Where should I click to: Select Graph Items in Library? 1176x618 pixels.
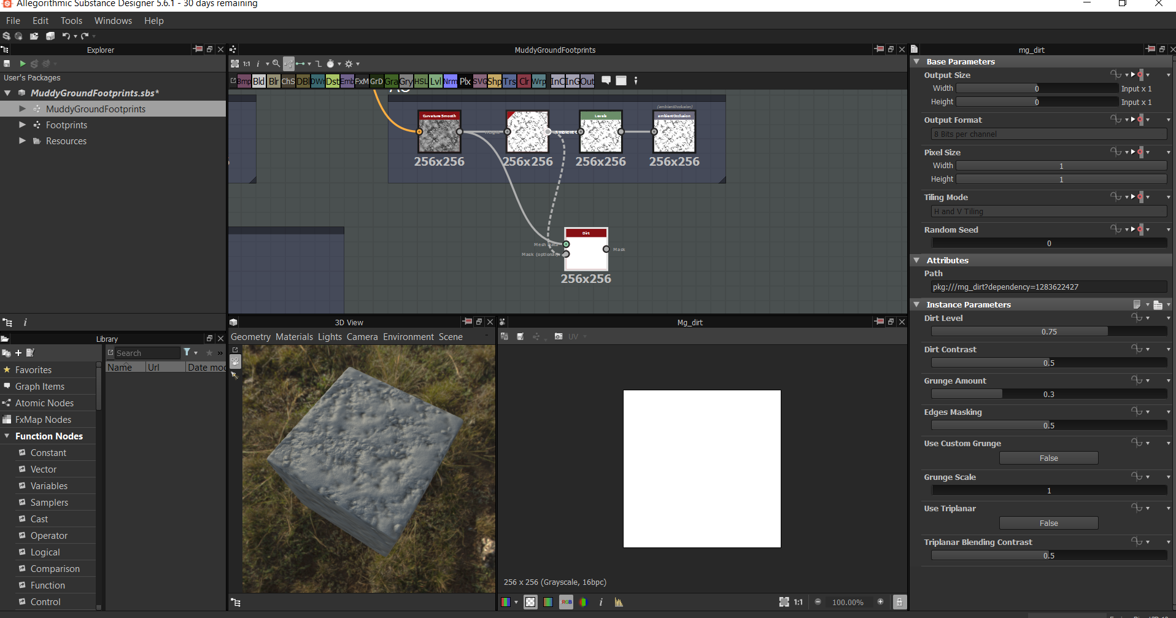tap(40, 387)
